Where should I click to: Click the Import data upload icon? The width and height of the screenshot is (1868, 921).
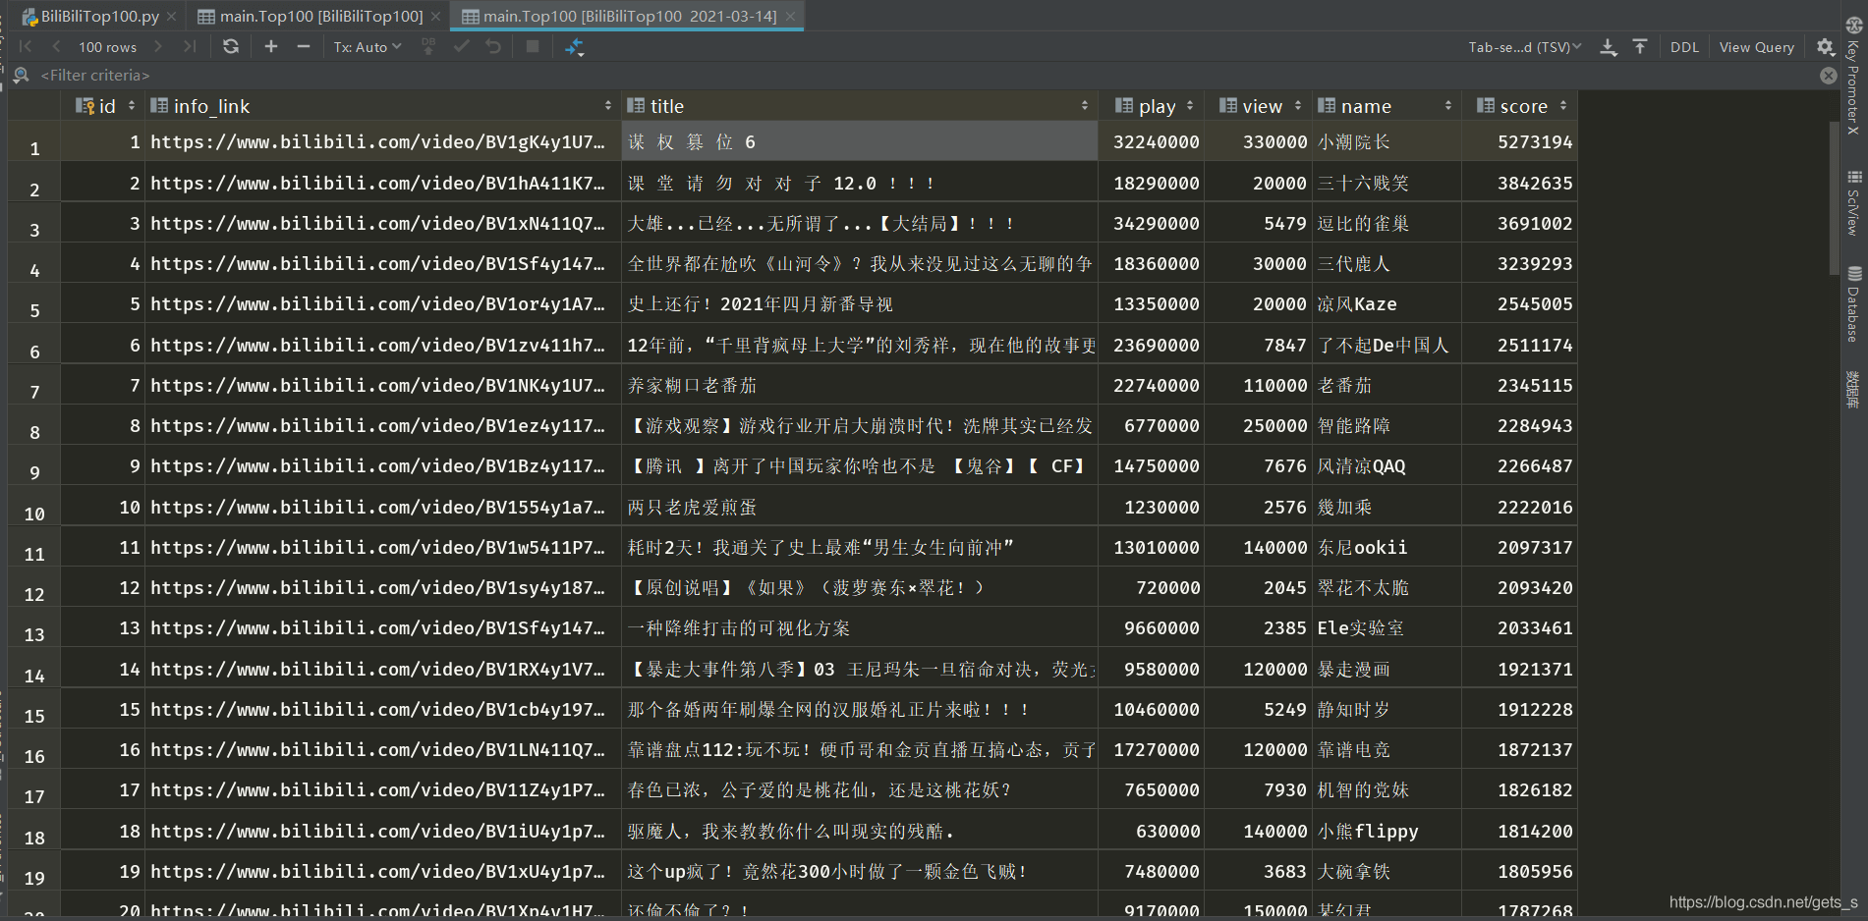click(x=1640, y=46)
